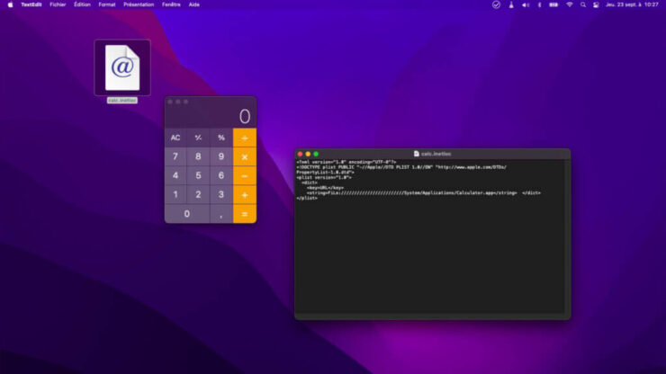
Task: Open the Format menu
Action: 107,4
